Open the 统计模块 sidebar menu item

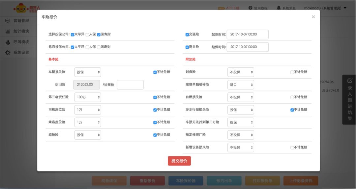point(21,32)
